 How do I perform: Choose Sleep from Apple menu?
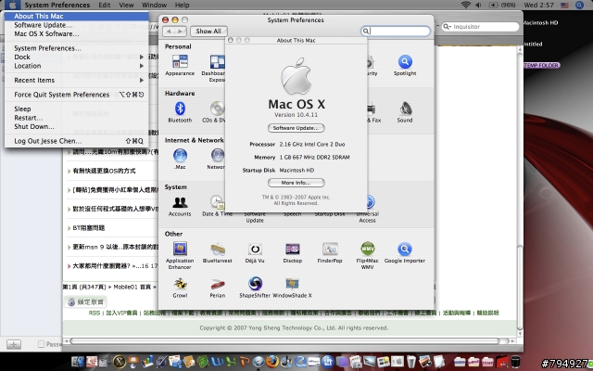(x=77, y=109)
